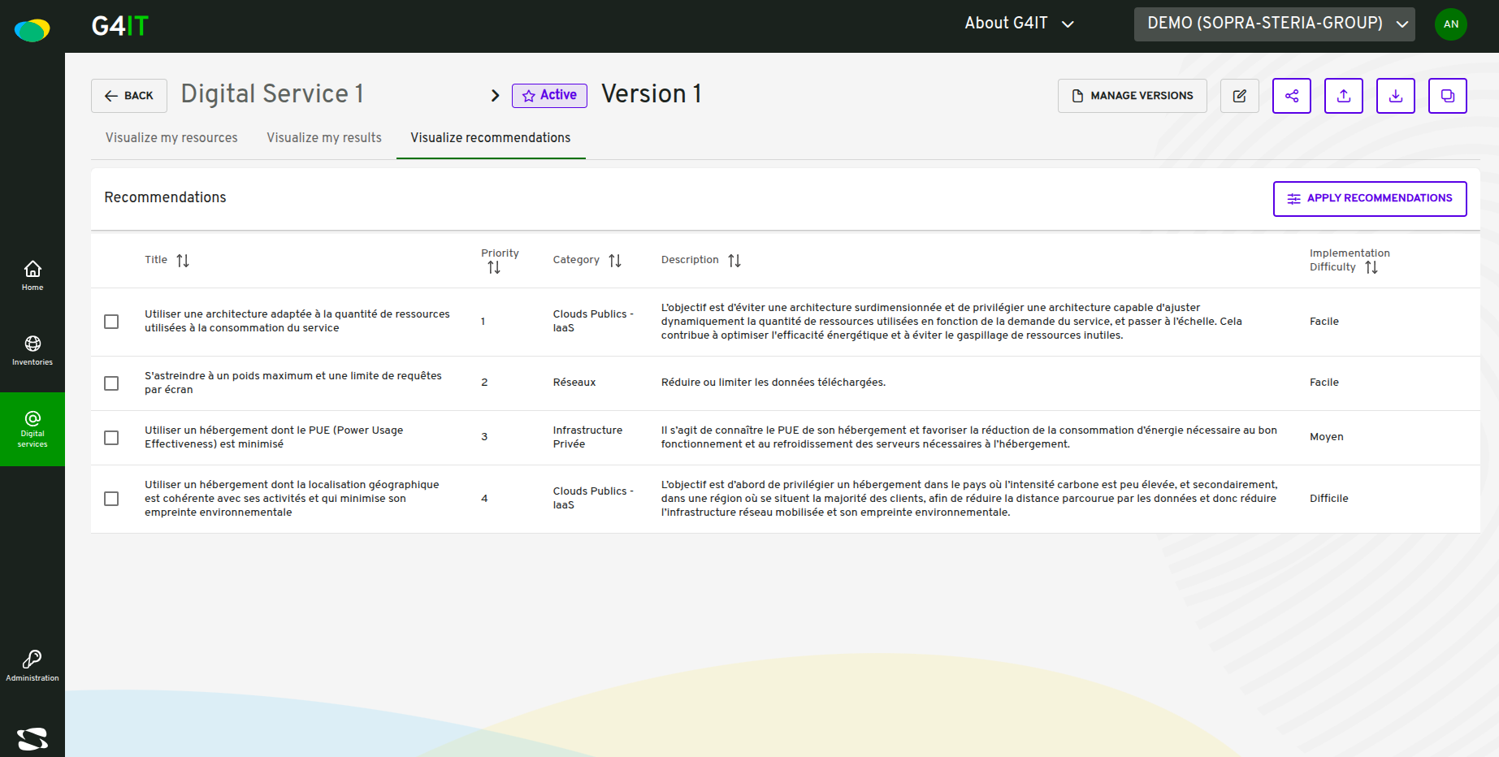The height and width of the screenshot is (757, 1499).
Task: Click the edit pencil icon button
Action: 1240,96
